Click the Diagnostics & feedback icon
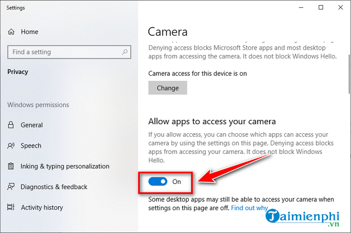 click(x=11, y=187)
